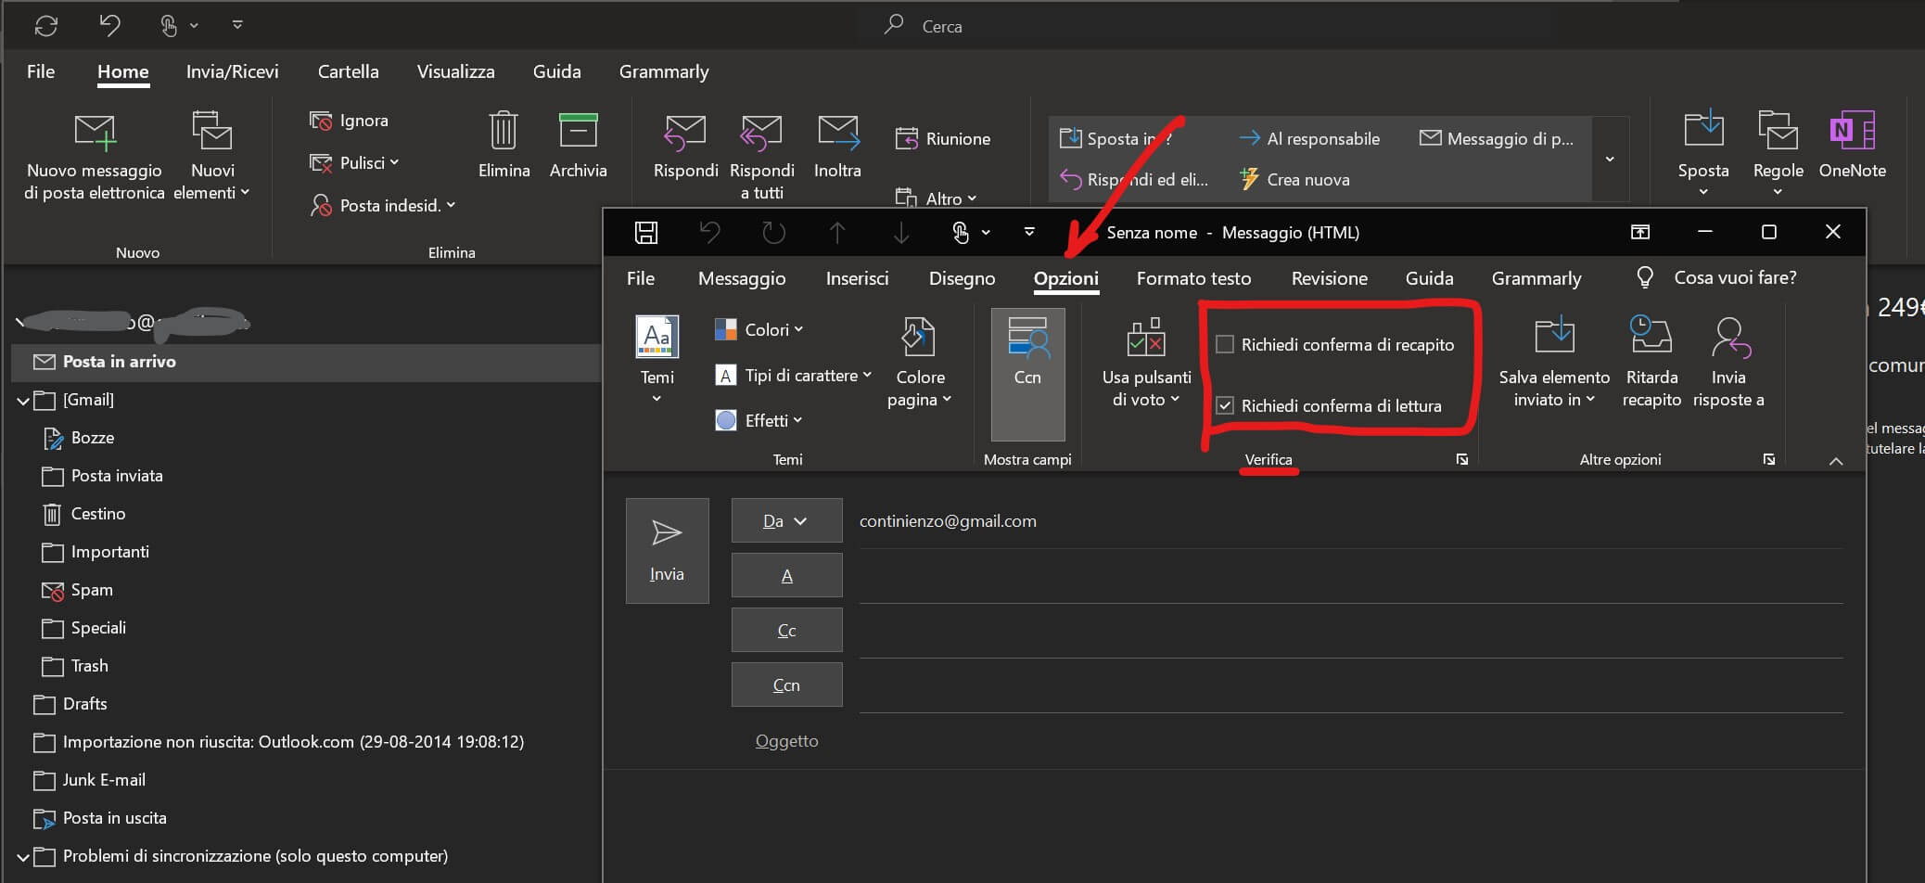Image resolution: width=1925 pixels, height=883 pixels.
Task: Open the Invia/Ricevi tab
Action: 232,72
